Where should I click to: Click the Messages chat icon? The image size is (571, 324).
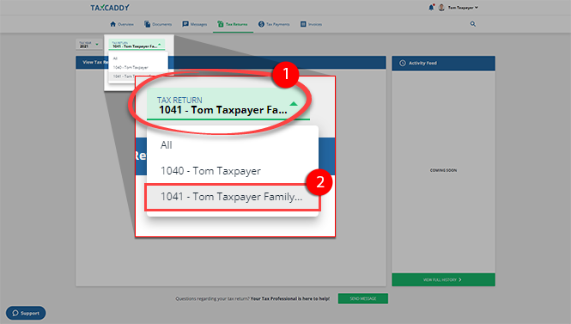(x=185, y=24)
